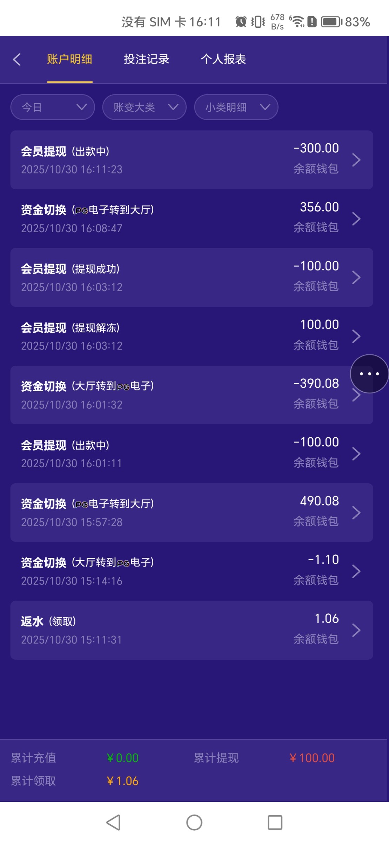Image resolution: width=389 pixels, height=843 pixels.
Task: Open the -300.00 withdrawal record at 16:11:23
Action: coord(192,160)
